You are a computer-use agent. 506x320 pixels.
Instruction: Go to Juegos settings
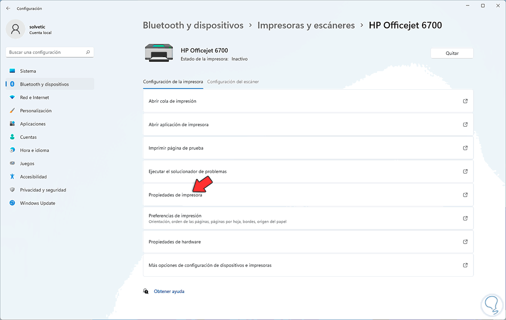coord(50,163)
